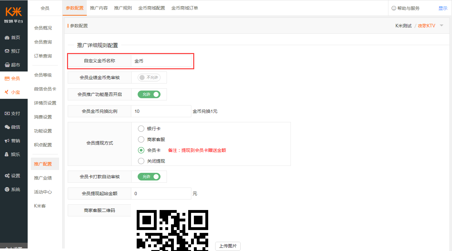
Task: Click the 推广详细规则配置 section title
Action: (x=98, y=45)
